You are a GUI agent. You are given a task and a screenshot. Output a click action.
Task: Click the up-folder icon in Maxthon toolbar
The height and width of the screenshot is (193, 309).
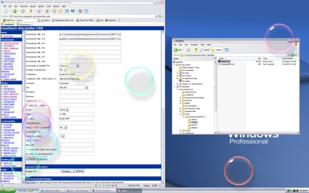click(31, 11)
